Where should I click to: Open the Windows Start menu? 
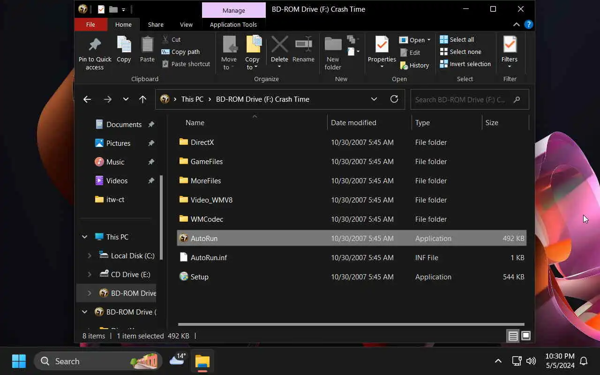coord(19,361)
